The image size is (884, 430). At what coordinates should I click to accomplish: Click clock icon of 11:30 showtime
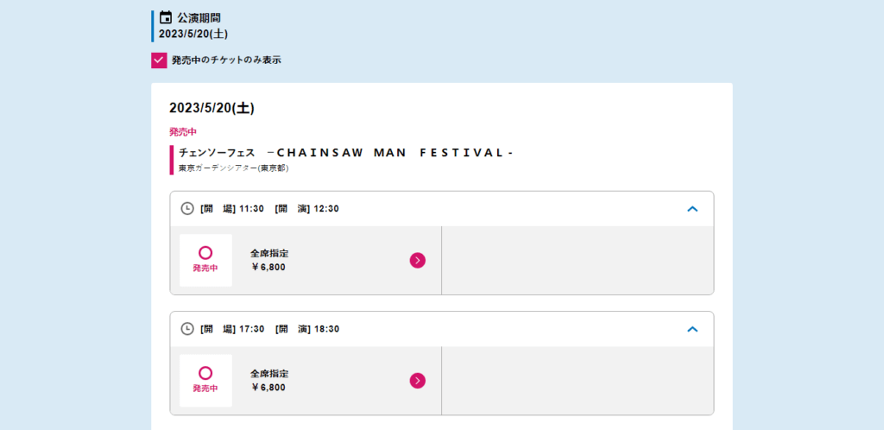[186, 208]
